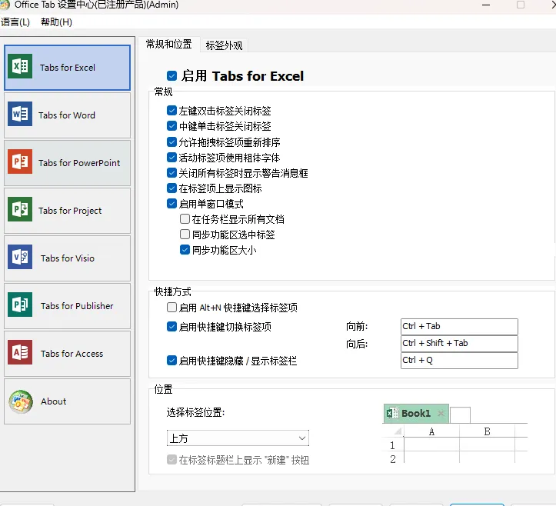Select Tabs for Publisher text label

77,305
